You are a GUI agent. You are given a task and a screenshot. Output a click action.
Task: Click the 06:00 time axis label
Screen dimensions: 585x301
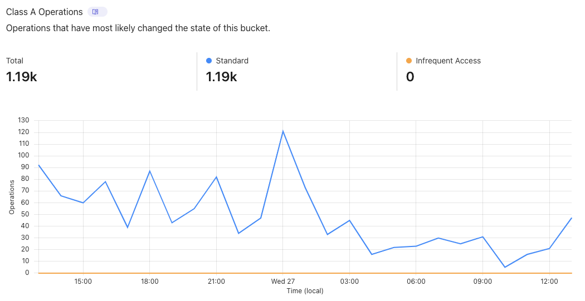coord(416,282)
